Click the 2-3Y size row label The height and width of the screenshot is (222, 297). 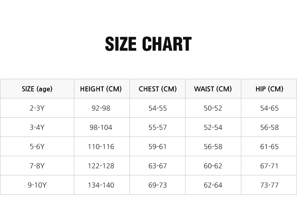37,108
